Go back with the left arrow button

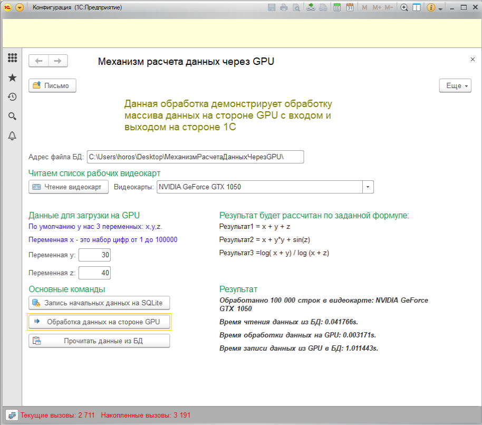pos(38,61)
